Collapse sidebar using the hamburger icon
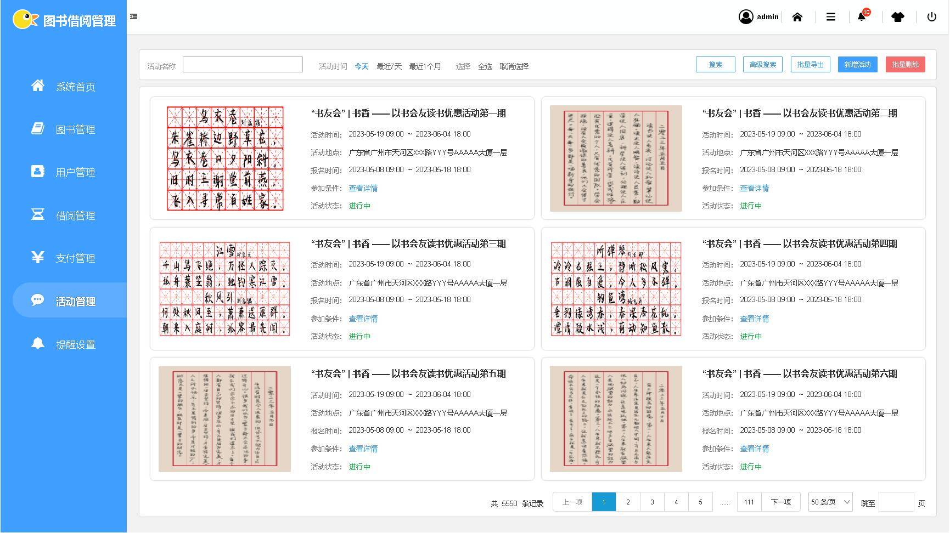 pos(133,16)
